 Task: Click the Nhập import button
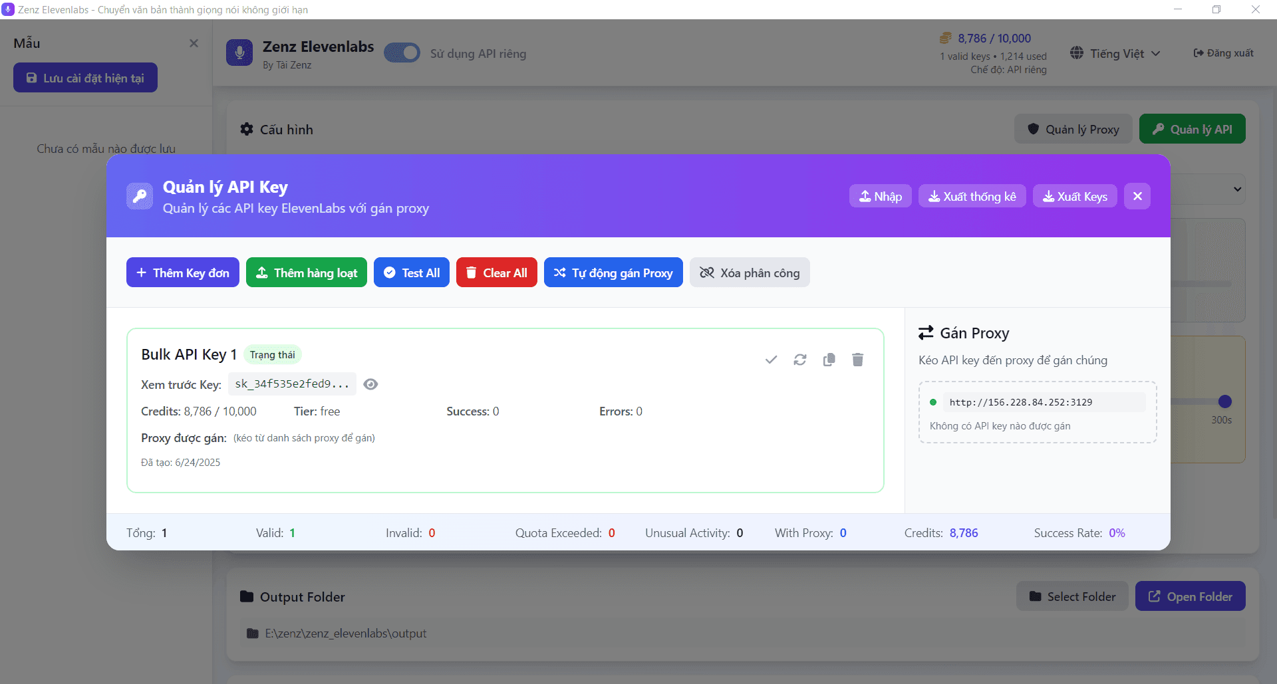coord(880,196)
